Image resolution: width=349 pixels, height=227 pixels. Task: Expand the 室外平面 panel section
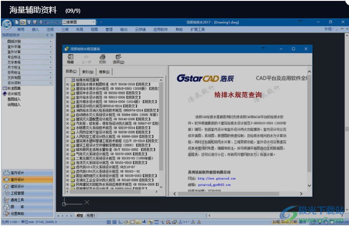28,47
